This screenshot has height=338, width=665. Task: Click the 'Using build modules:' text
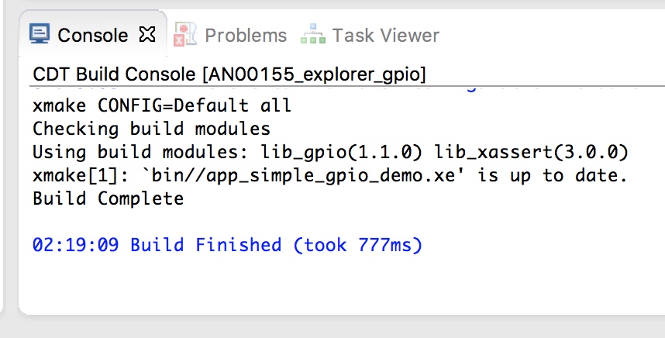pos(140,152)
